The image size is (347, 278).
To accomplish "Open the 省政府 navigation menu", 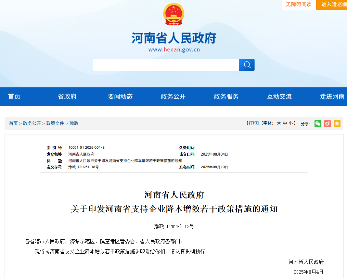I will click(x=67, y=96).
